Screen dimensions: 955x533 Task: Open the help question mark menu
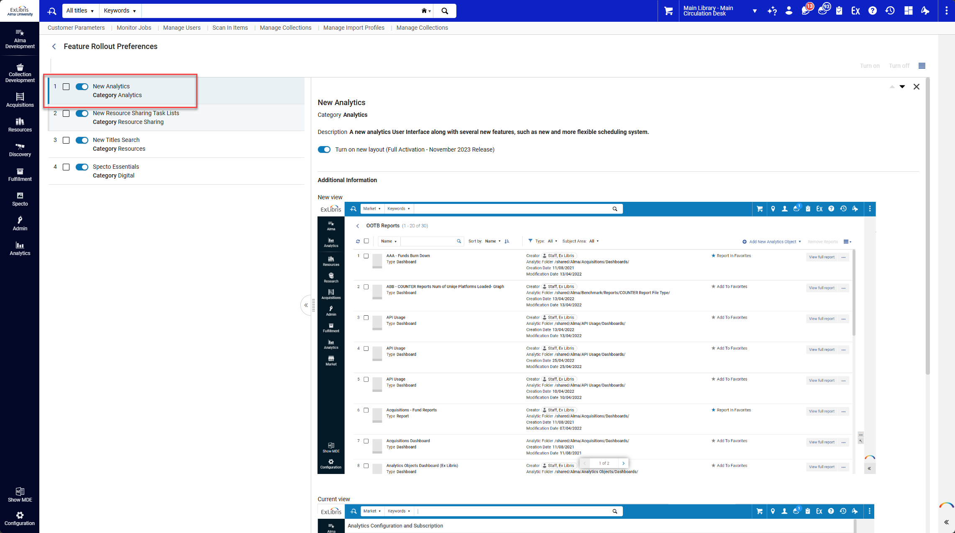click(872, 11)
